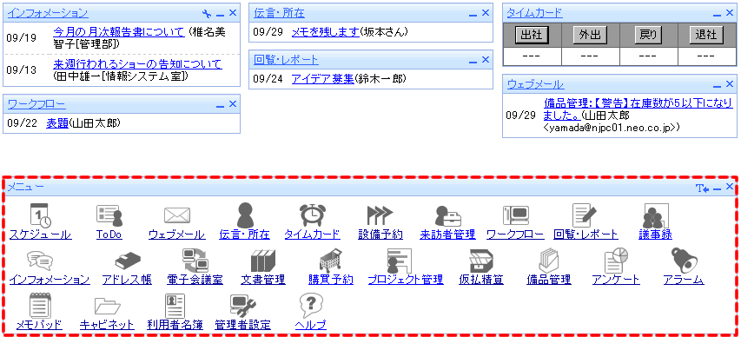
Task: Open the インフォメーション panel wrench settings icon
Action: 207,13
